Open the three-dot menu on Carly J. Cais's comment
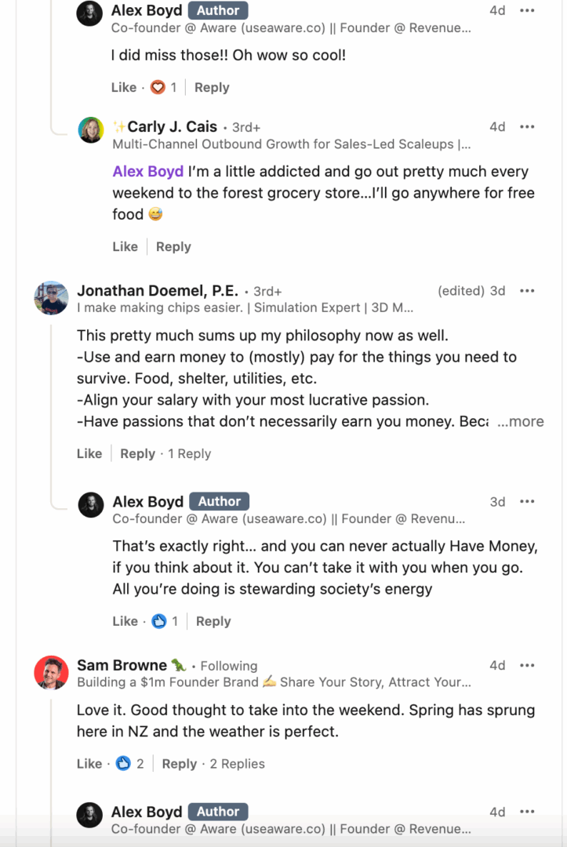The width and height of the screenshot is (567, 847). [527, 126]
